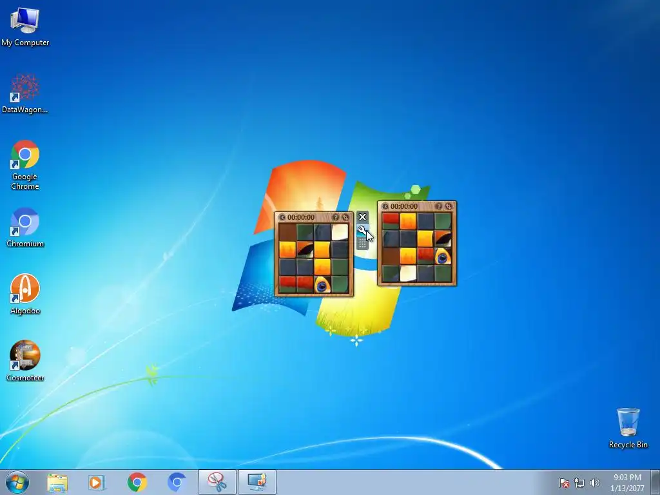Image resolution: width=660 pixels, height=495 pixels.
Task: Select the Algodoo desktop shortcut
Action: point(25,294)
